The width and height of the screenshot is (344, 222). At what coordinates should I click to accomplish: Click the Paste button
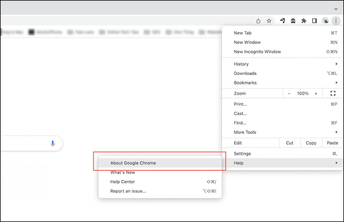pyautogui.click(x=332, y=143)
